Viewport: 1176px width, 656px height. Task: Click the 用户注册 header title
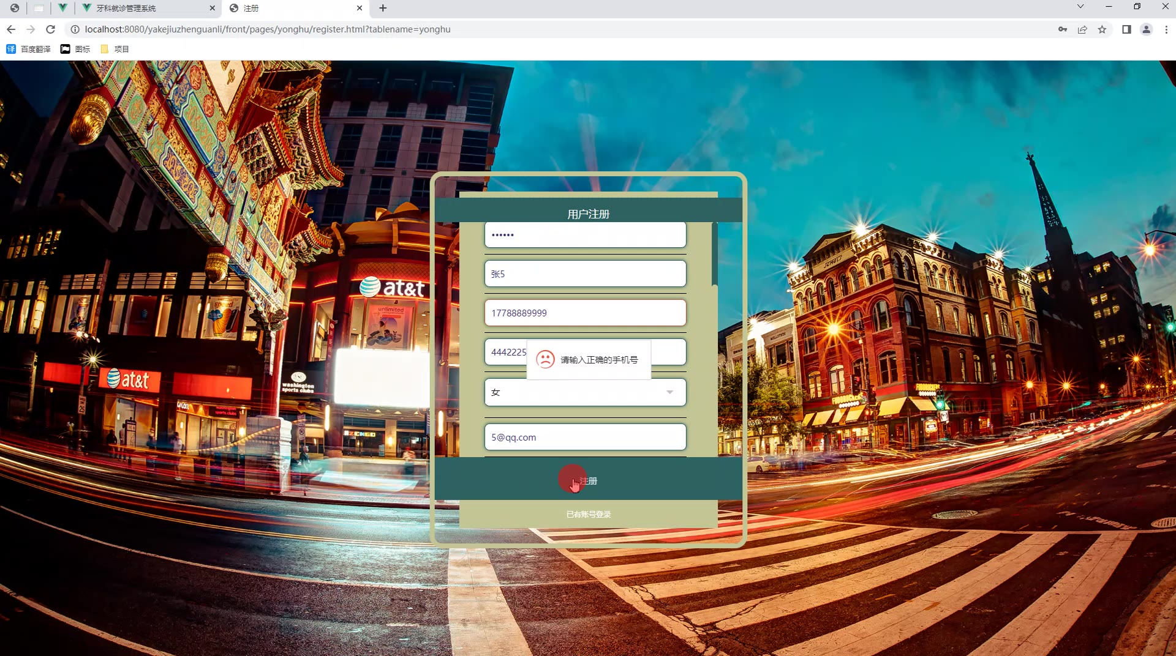tap(588, 214)
